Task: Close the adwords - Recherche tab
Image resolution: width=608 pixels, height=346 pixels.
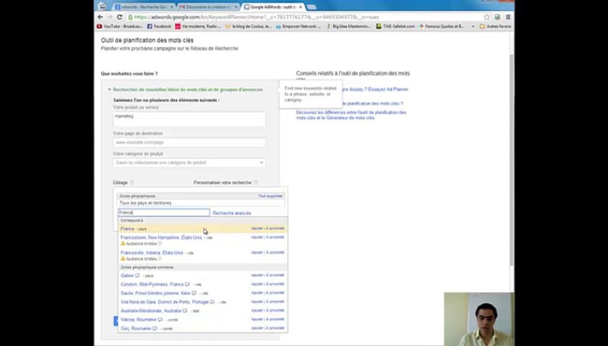Action: (x=171, y=7)
